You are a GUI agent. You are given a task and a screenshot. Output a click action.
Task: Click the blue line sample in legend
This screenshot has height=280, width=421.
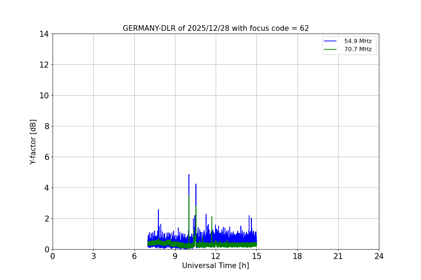pyautogui.click(x=330, y=41)
